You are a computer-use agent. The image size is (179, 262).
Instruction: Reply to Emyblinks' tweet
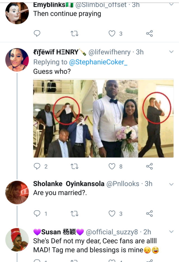37,34
